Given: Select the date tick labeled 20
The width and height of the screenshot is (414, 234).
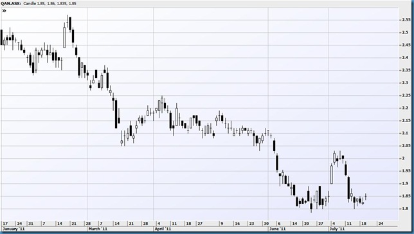Looking at the screenshot, I should [306, 224].
